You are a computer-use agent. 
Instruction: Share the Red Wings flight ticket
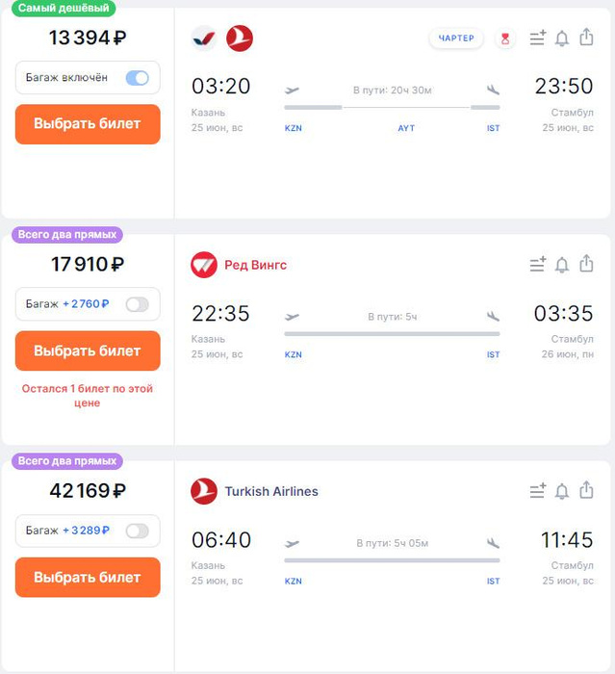click(586, 264)
